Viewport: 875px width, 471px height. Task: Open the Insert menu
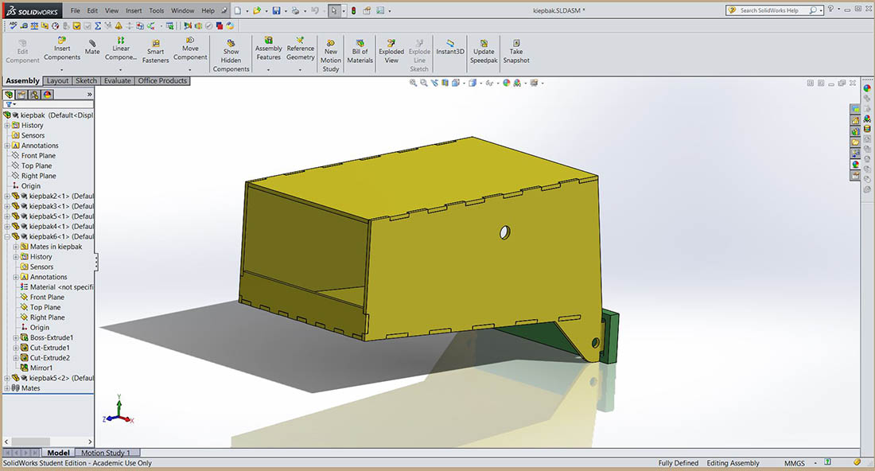(134, 10)
